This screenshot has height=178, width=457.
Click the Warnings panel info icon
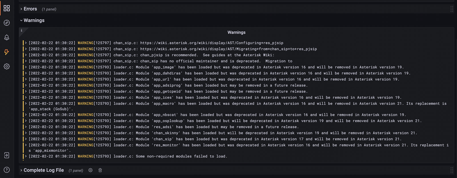click(21, 31)
